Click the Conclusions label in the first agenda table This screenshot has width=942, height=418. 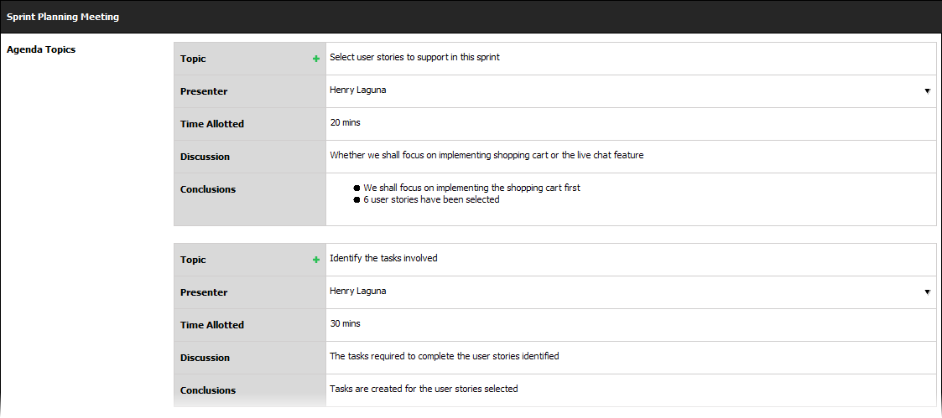208,189
